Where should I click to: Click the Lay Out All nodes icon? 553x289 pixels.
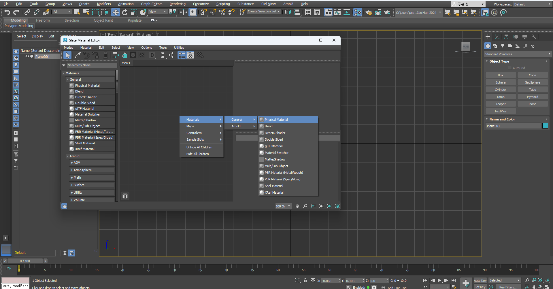pos(162,55)
